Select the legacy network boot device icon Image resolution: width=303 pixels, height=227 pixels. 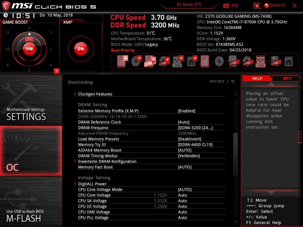pos(288,61)
